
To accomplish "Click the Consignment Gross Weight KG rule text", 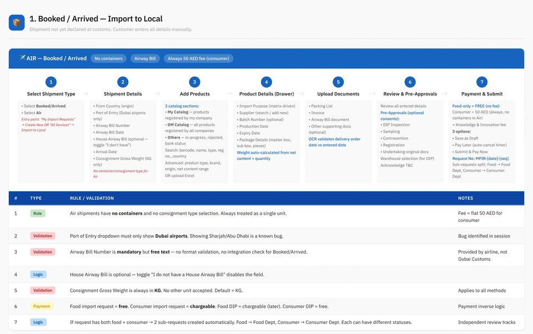I will (157, 290).
